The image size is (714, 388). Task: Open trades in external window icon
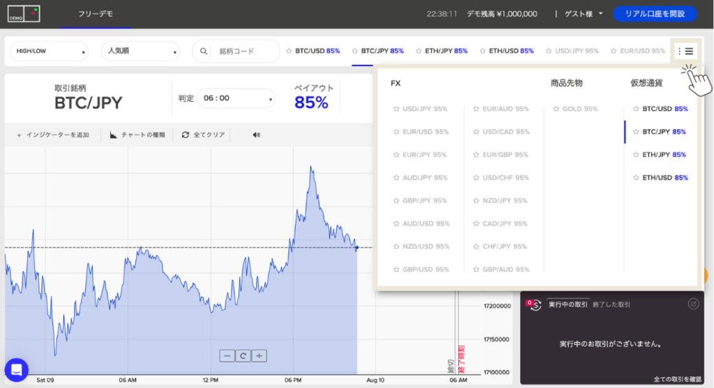tap(693, 304)
